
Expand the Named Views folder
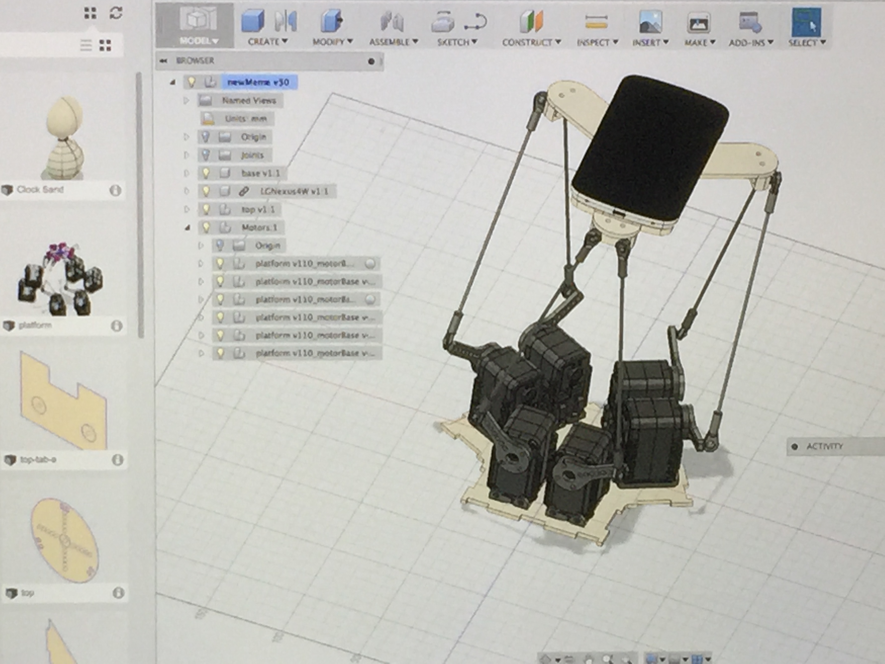coord(186,100)
